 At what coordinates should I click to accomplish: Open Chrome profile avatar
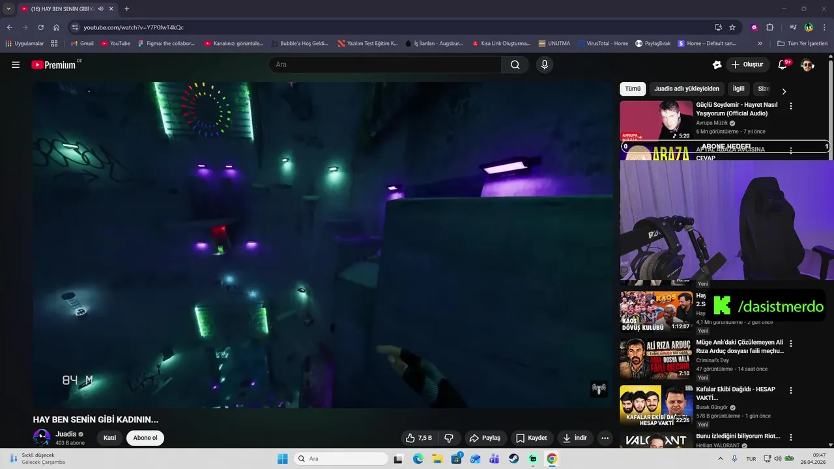[809, 27]
